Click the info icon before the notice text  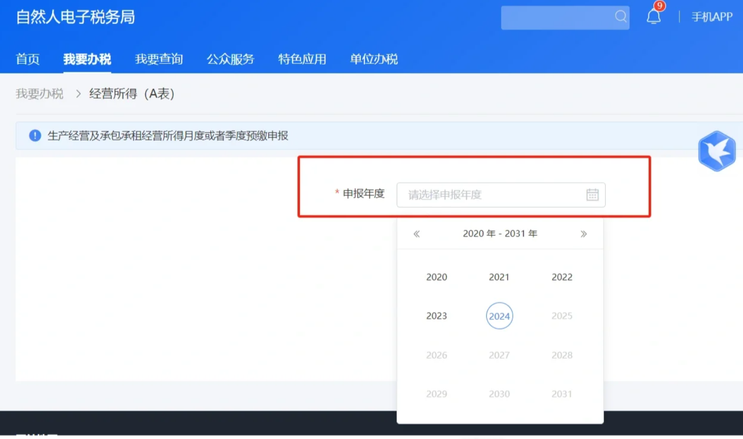34,135
